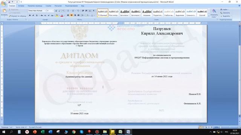Apply superscript formatting
Viewport: 241px width, 135px height.
(x=49, y=15)
